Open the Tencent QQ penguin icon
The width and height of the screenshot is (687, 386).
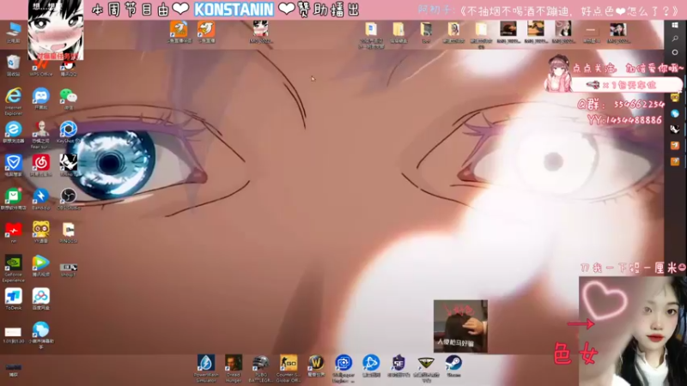point(69,67)
